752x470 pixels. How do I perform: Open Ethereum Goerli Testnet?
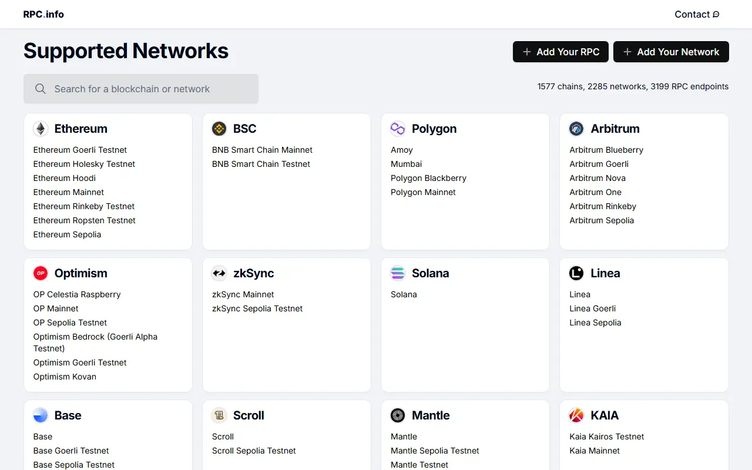click(80, 150)
